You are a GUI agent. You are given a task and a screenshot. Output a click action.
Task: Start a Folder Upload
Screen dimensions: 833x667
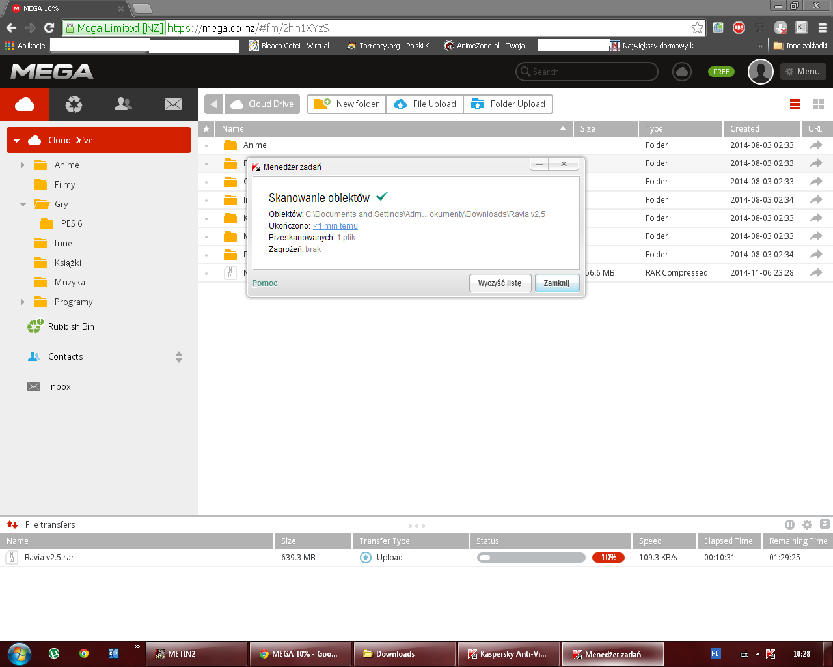(508, 104)
